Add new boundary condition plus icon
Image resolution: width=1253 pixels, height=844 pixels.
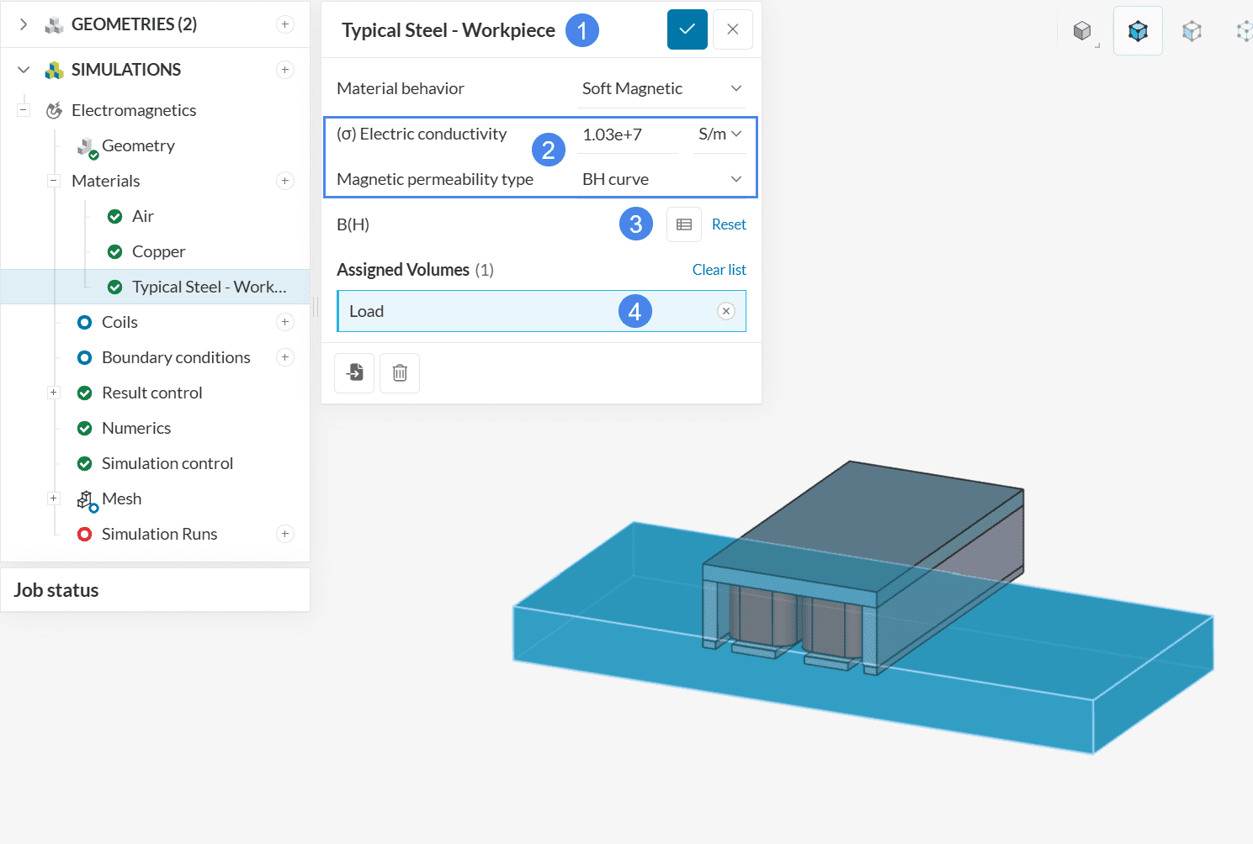pos(285,357)
